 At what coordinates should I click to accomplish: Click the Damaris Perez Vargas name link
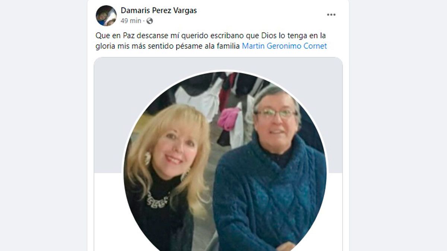[159, 10]
